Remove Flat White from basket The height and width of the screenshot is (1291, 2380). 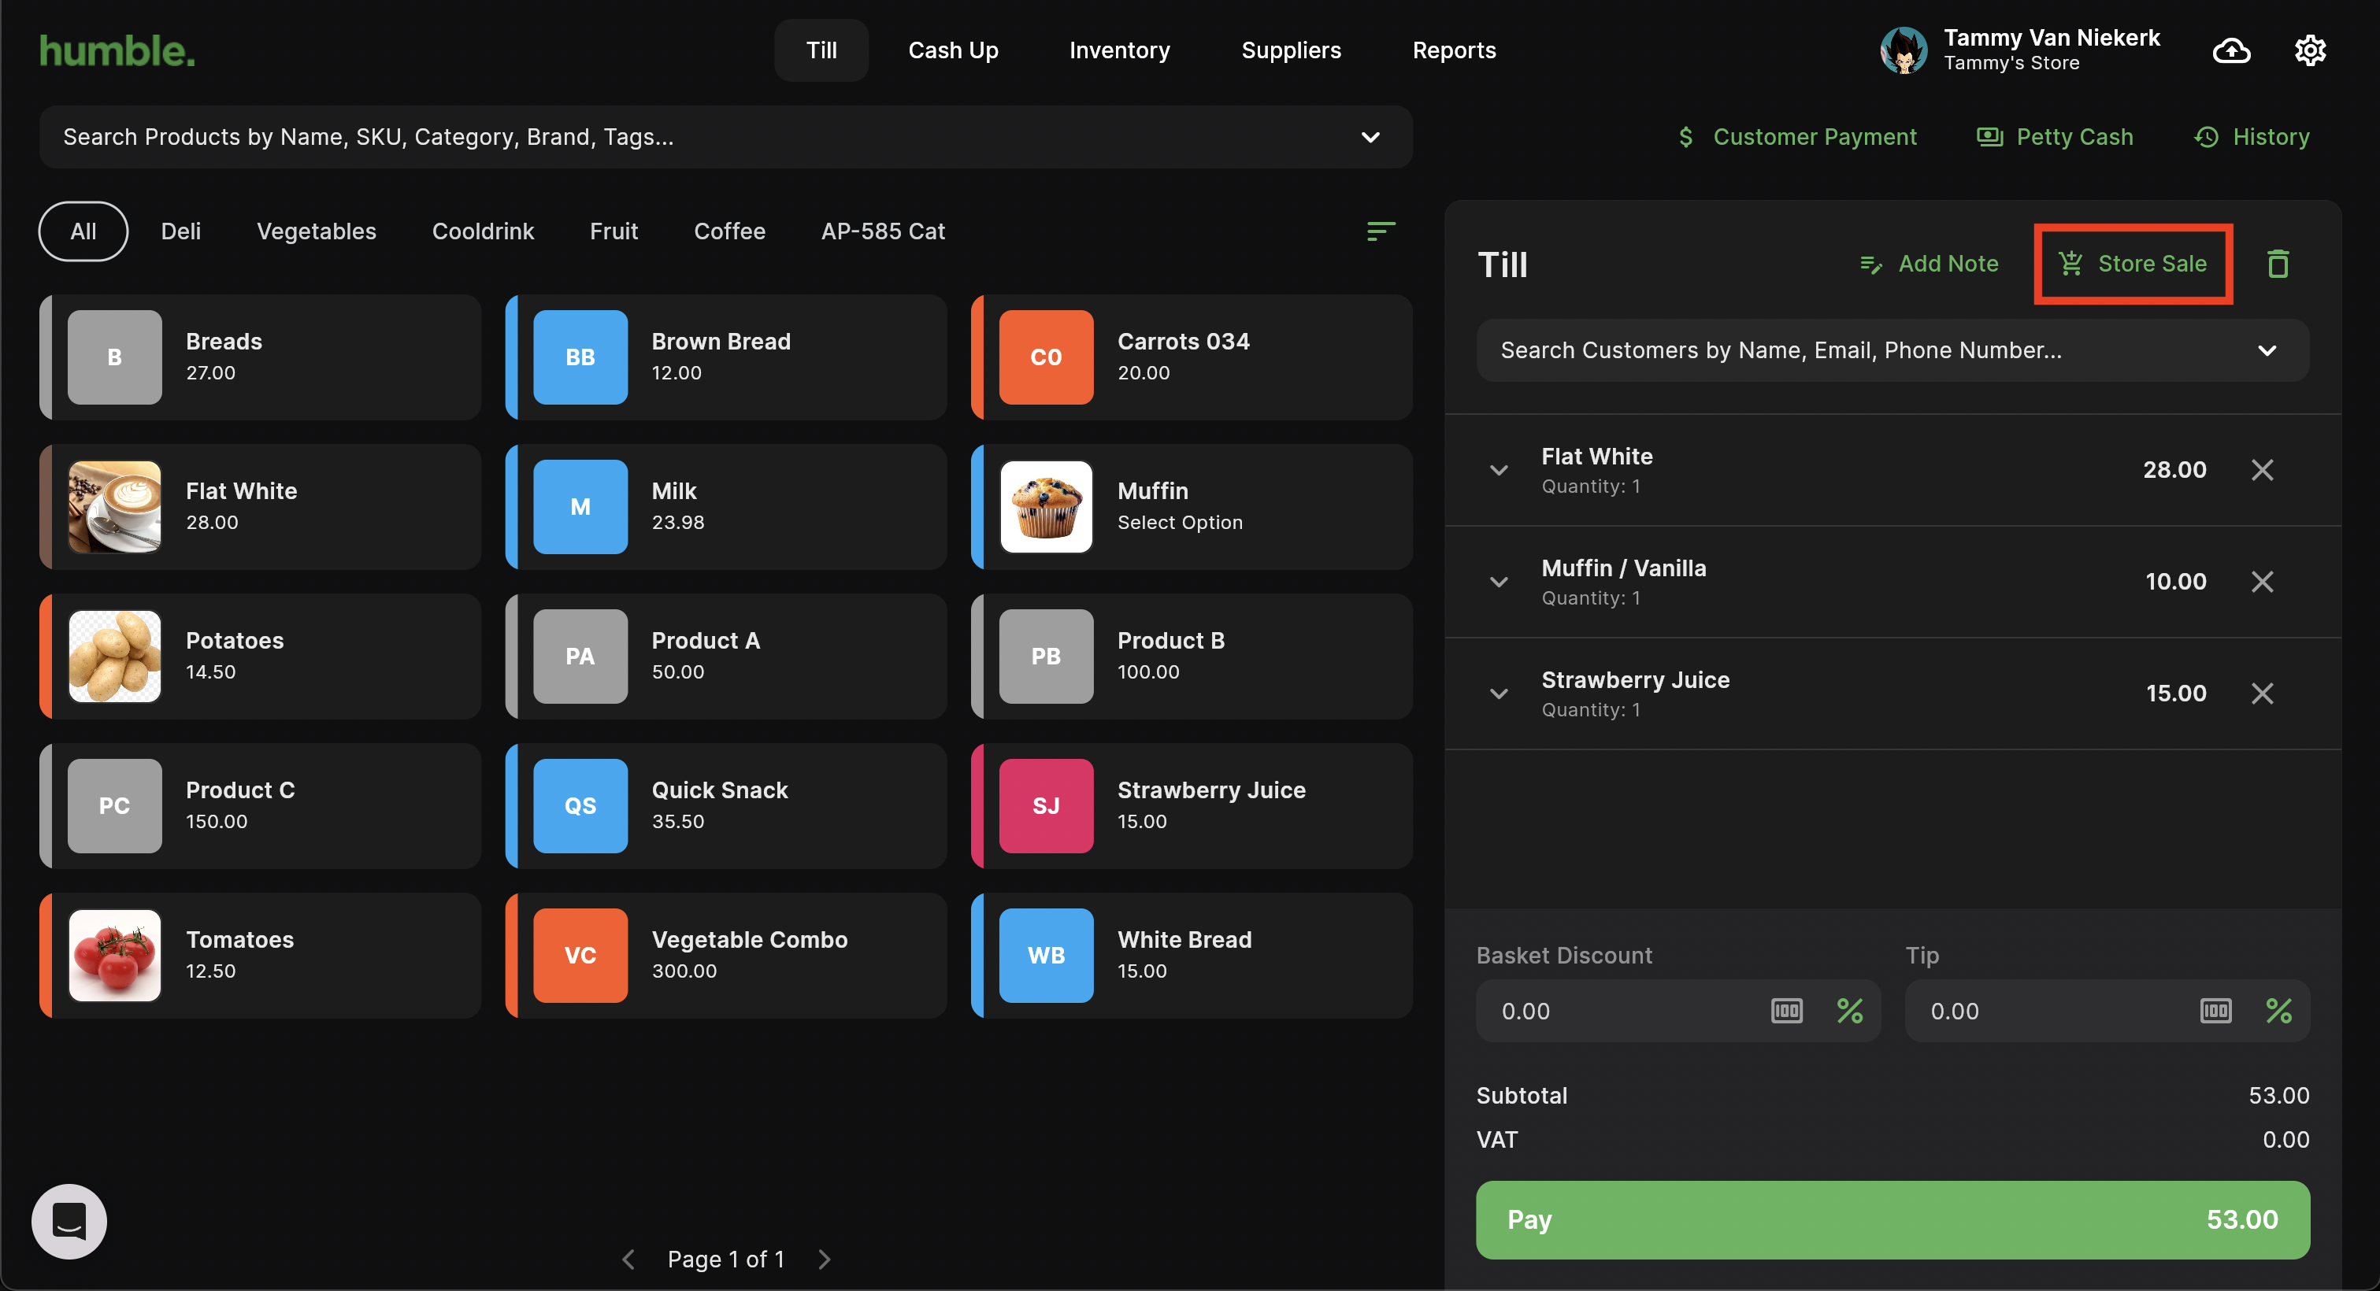[x=2262, y=470]
